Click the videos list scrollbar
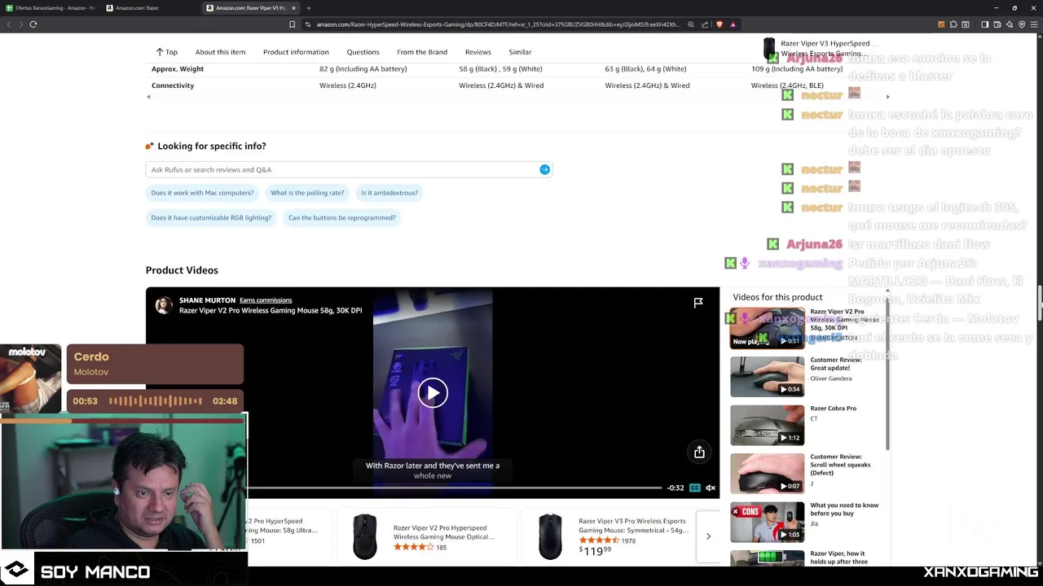This screenshot has height=586, width=1043. (887, 374)
